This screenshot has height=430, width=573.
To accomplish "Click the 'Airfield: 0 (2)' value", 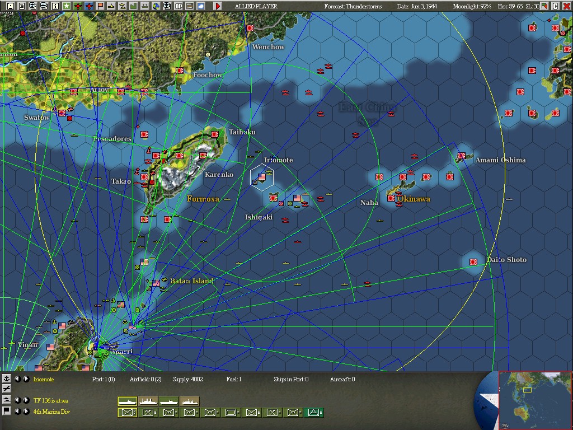I will click(x=145, y=379).
